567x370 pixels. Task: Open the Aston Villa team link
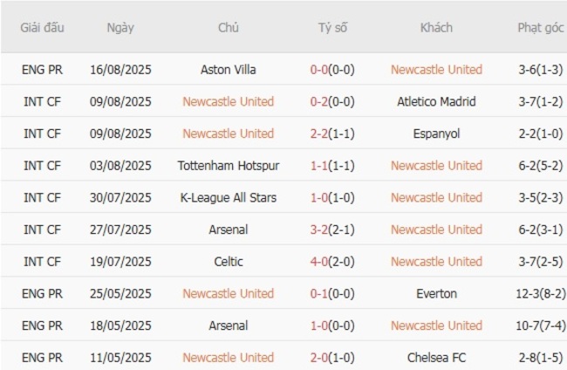[229, 70]
